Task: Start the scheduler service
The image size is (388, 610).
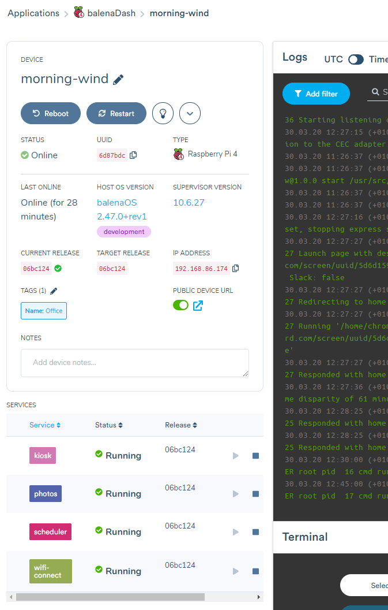Action: point(235,532)
